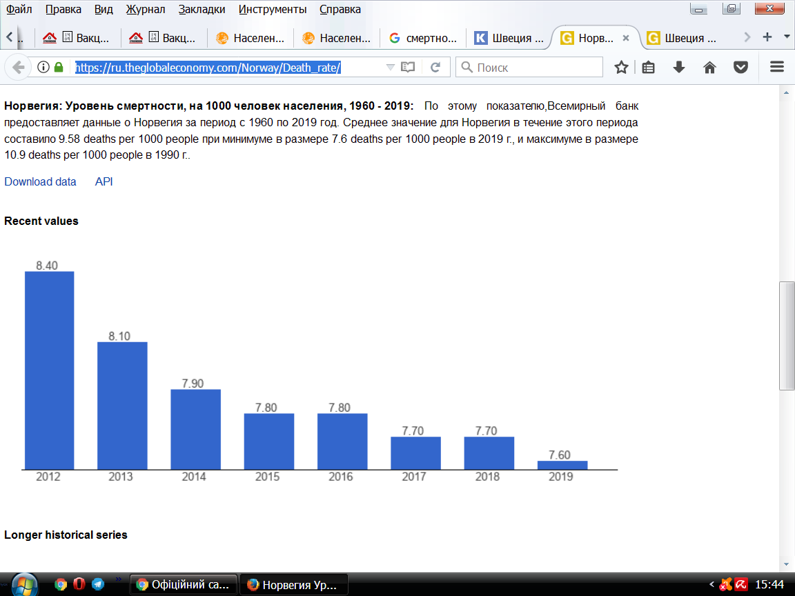Click the Download data link
The width and height of the screenshot is (795, 596).
[x=40, y=181]
